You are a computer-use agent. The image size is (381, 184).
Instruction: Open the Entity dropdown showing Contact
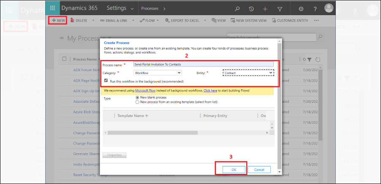point(248,73)
